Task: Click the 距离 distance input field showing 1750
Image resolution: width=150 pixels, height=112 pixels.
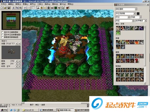Action: [12, 61]
